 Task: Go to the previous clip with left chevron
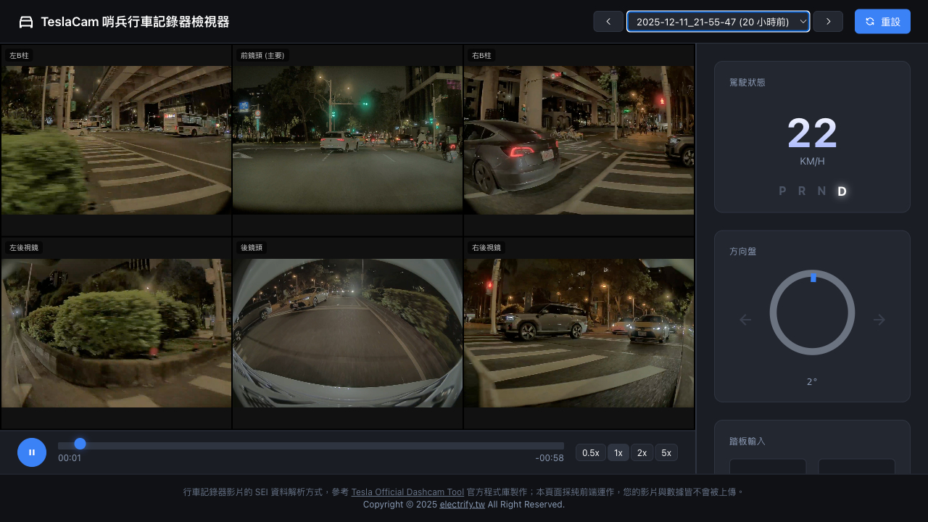[x=608, y=22]
